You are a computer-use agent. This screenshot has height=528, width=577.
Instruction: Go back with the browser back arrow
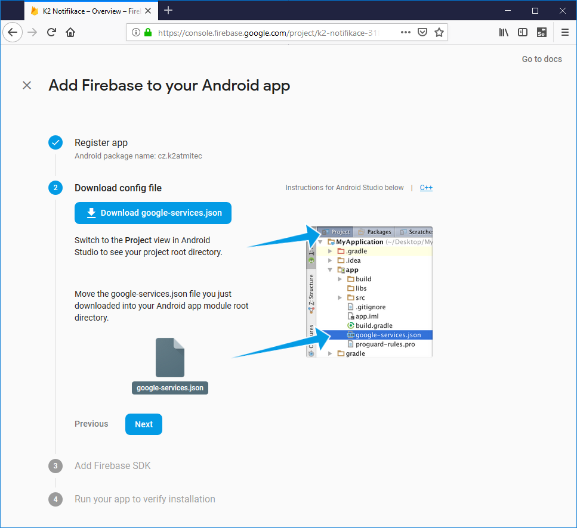point(13,32)
